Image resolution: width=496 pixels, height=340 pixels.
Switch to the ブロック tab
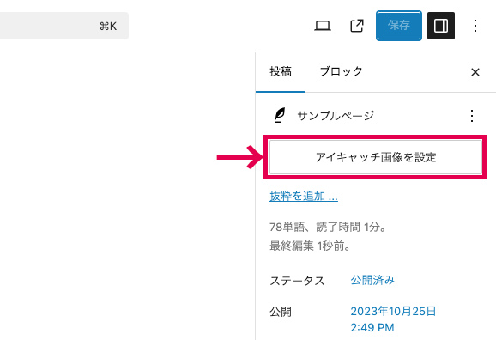pos(341,72)
